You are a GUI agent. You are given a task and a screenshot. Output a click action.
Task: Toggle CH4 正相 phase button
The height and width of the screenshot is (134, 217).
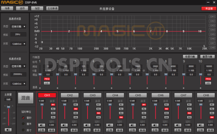coord(110,130)
